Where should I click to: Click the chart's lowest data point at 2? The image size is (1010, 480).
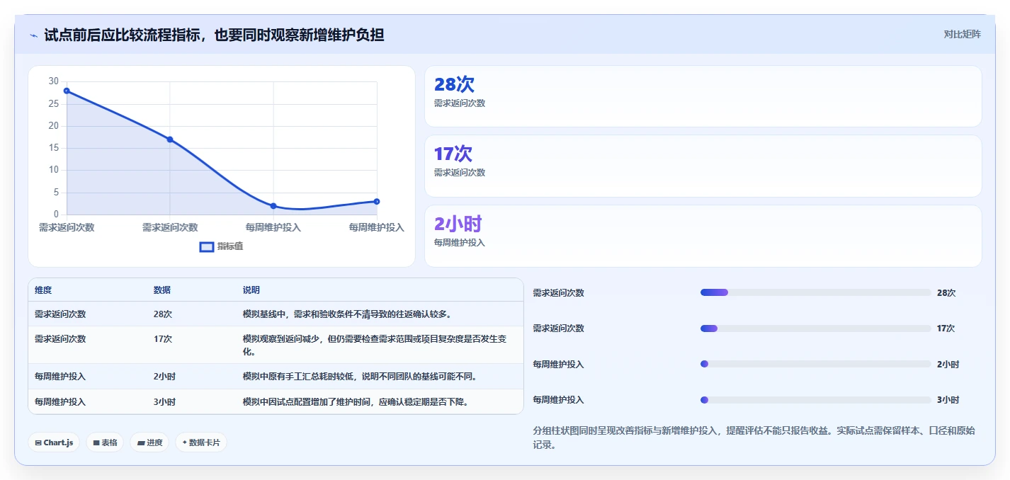(x=273, y=206)
